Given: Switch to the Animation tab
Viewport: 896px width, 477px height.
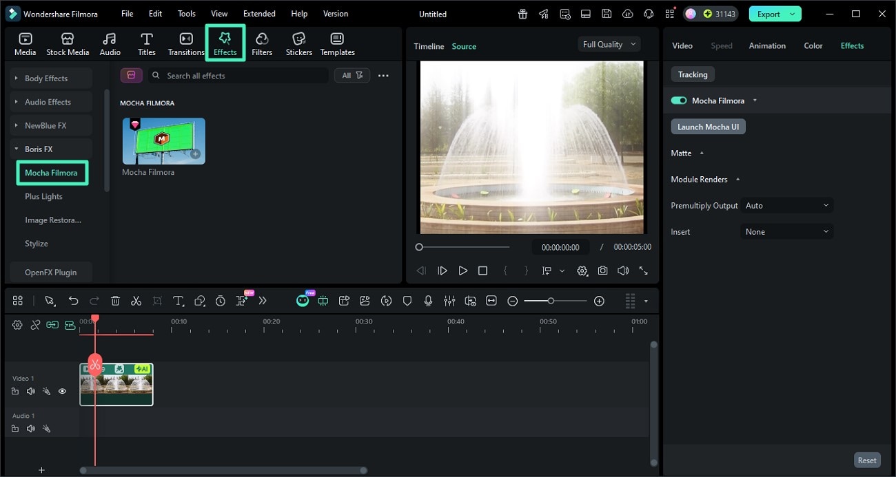Looking at the screenshot, I should click(x=766, y=45).
